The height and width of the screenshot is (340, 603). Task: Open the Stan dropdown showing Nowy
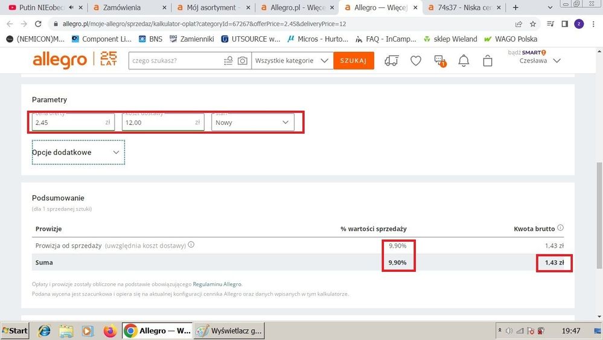click(252, 122)
